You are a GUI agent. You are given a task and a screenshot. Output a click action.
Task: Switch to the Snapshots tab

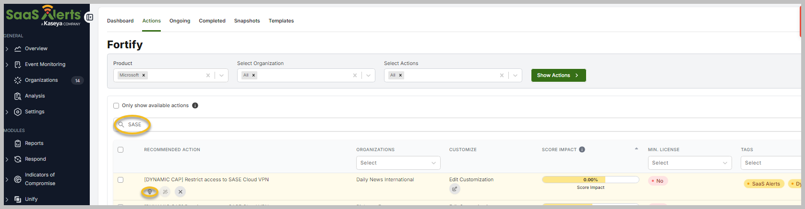coord(247,21)
